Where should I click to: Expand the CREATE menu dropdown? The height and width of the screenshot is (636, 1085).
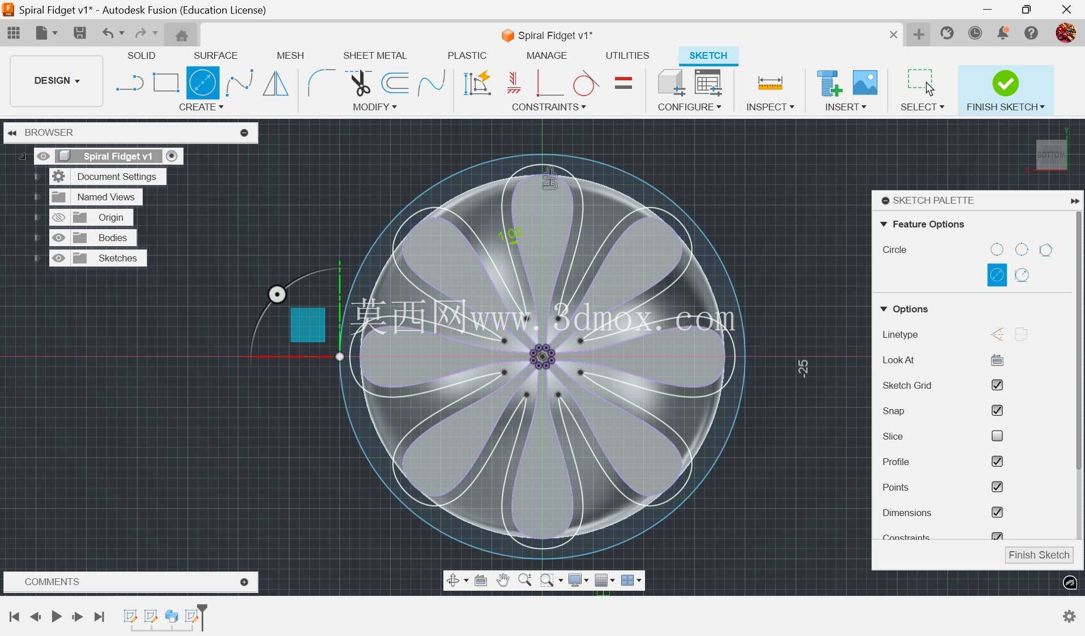point(201,107)
